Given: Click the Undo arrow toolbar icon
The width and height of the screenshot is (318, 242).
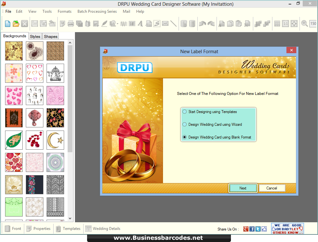Looking at the screenshot, I should pyautogui.click(x=203, y=24).
